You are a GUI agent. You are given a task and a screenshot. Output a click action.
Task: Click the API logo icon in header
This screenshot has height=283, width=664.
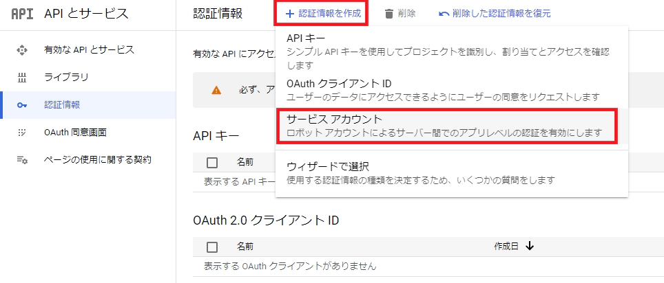pos(21,14)
